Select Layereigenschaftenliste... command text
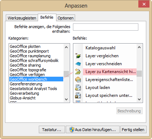The width and height of the screenshot is (152, 139). pyautogui.click(x=109, y=80)
